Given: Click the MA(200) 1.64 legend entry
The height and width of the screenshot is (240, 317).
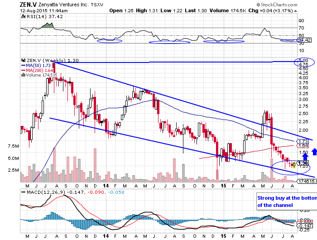Looking at the screenshot, I should pos(39,70).
